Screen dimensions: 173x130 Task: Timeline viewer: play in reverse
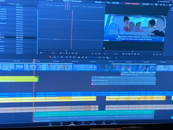pos(127,54)
